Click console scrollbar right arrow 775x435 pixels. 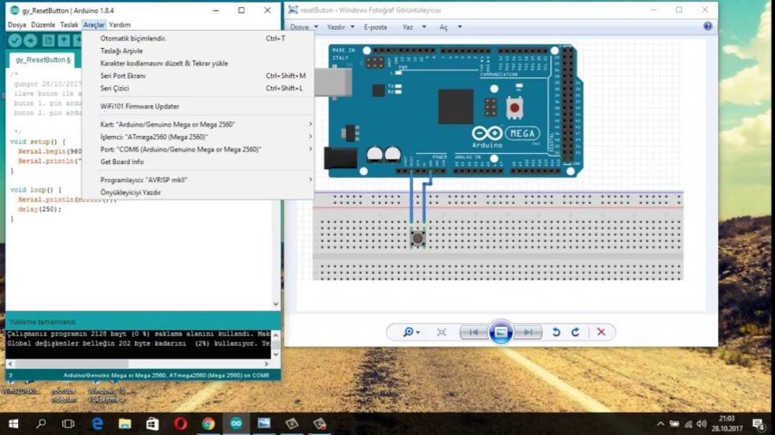pos(266,364)
